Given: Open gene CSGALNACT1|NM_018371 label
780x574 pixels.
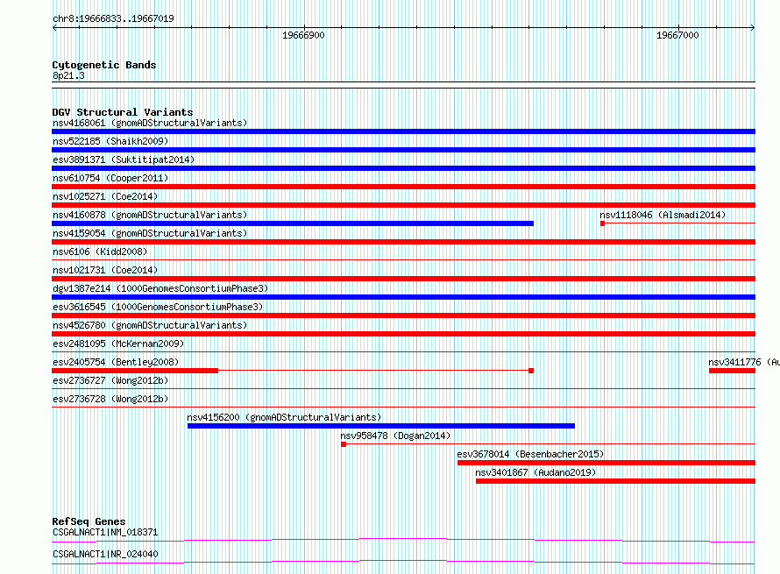Looking at the screenshot, I should [x=105, y=532].
